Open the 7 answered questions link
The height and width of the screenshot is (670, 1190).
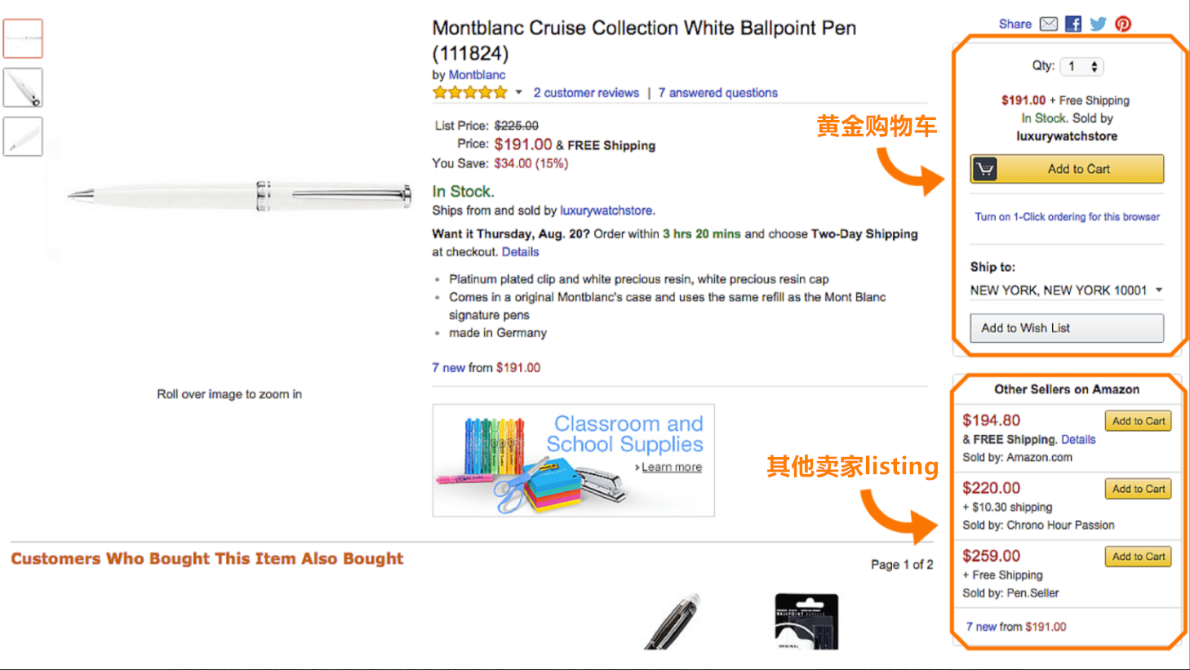[x=717, y=93]
